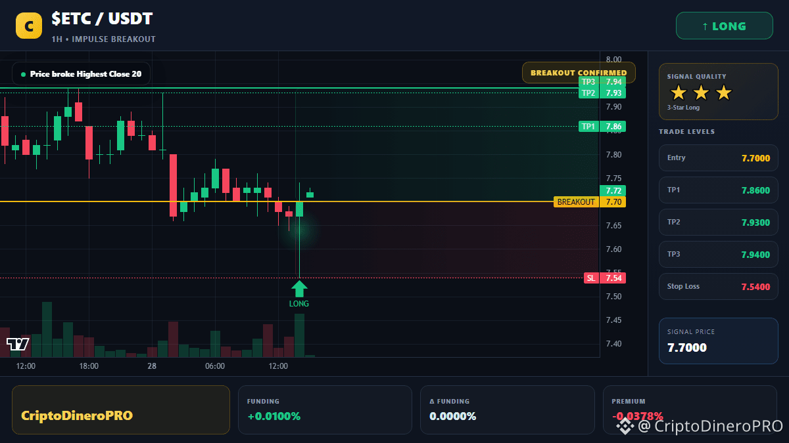Click the TradingView logo on the chart
The image size is (789, 443).
(18, 344)
